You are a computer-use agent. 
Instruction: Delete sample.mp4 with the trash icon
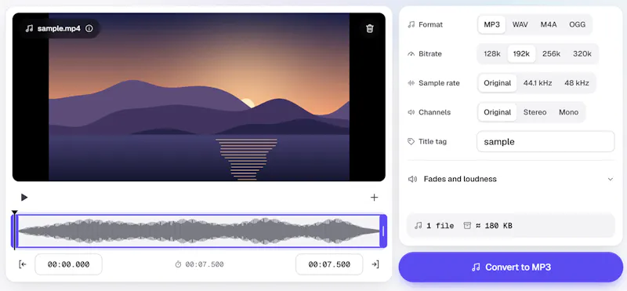(369, 28)
